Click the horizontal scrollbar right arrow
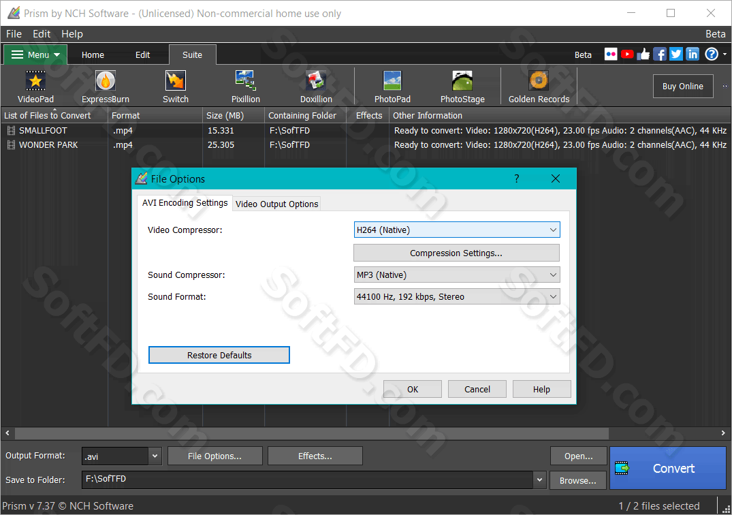 723,433
